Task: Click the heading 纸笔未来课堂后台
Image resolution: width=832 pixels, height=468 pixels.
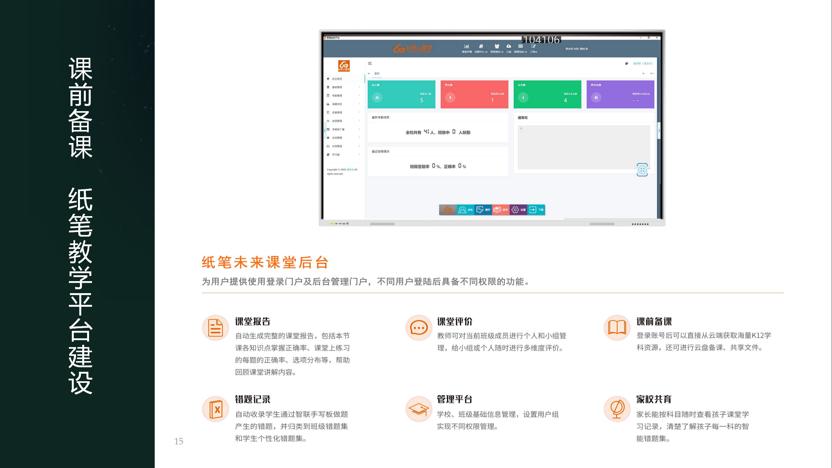Action: coord(265,262)
